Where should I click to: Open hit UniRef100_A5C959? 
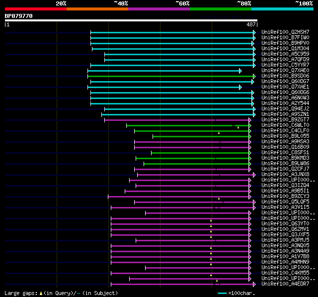click(285, 54)
